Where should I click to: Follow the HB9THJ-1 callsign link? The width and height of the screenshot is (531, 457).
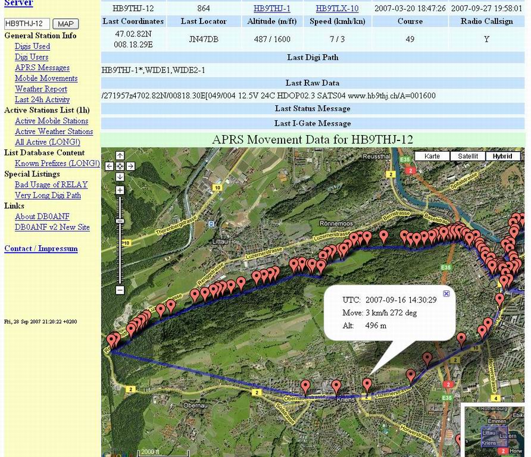click(x=272, y=8)
